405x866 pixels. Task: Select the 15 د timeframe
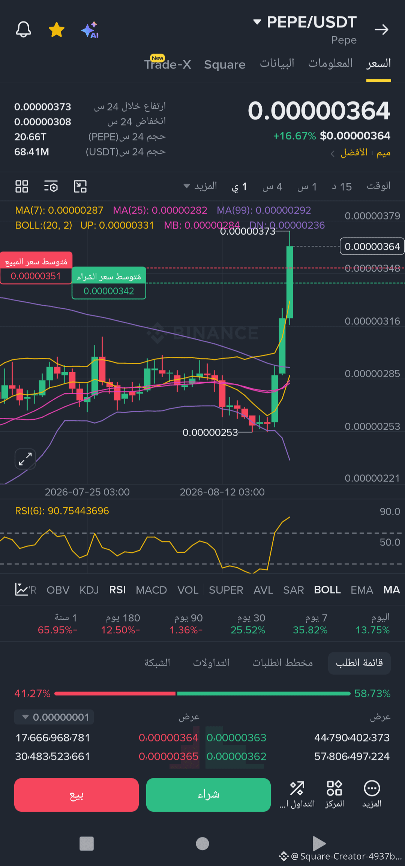coord(342,187)
